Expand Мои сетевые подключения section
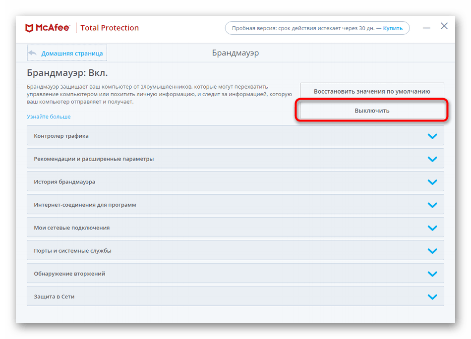This screenshot has height=339, width=471. click(x=235, y=227)
